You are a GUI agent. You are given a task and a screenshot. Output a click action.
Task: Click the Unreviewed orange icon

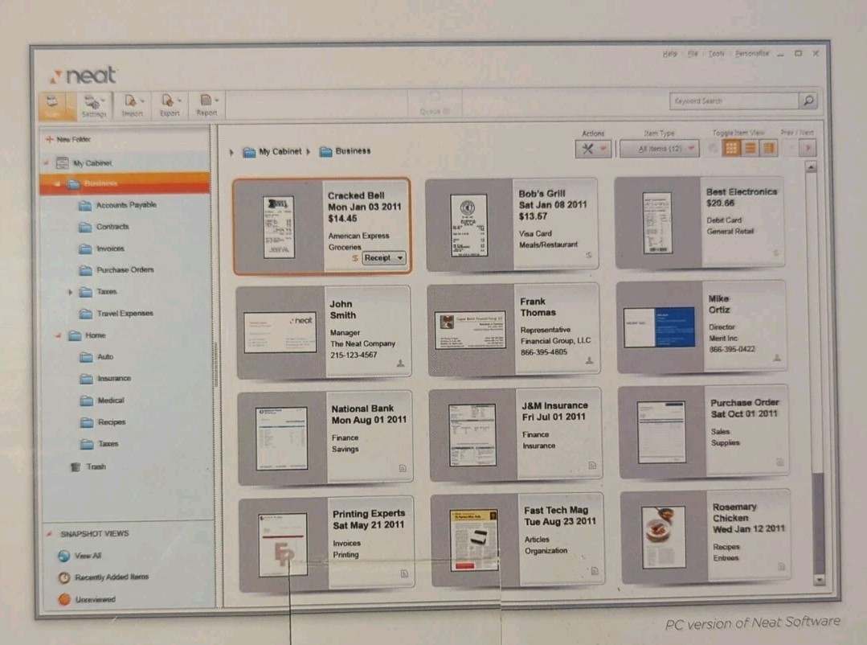64,599
